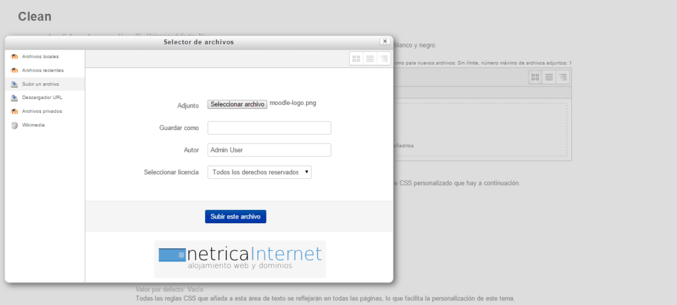Click tree view icon in background file manager
The image size is (677, 305).
tap(563, 77)
